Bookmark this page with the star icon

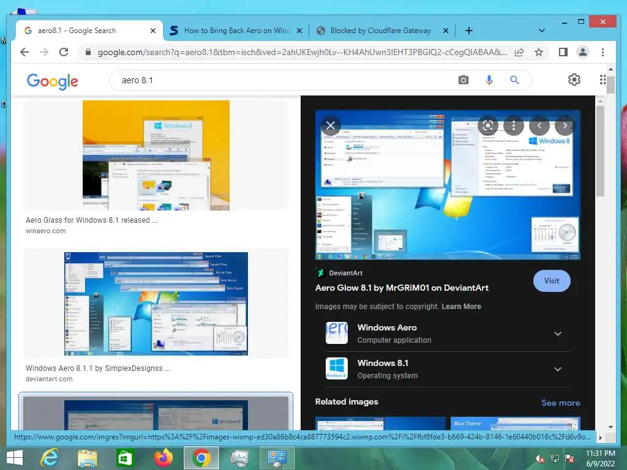click(539, 53)
